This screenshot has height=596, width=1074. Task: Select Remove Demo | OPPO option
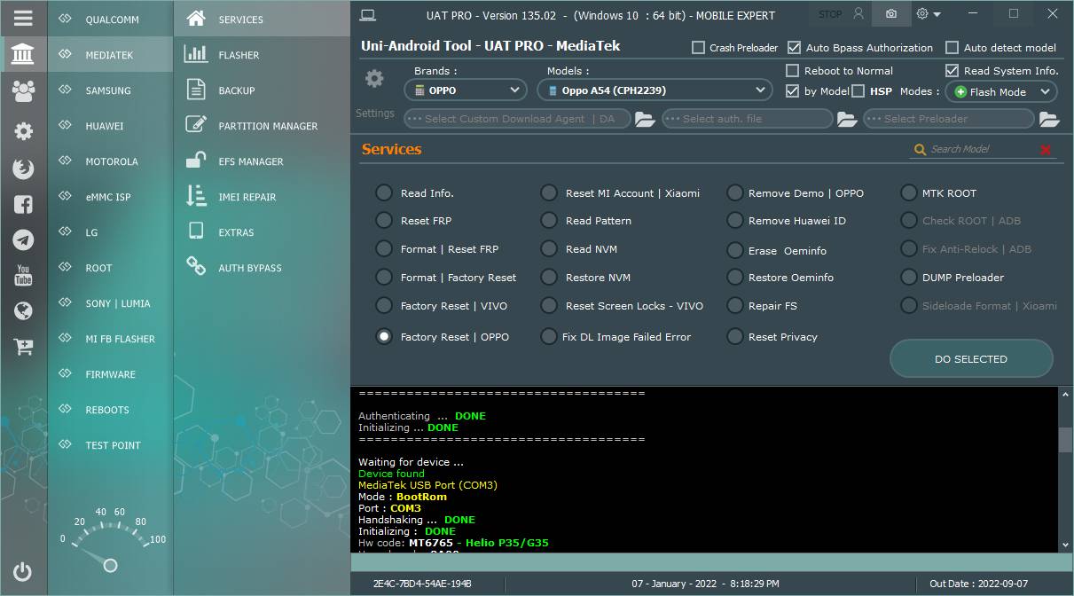[735, 192]
